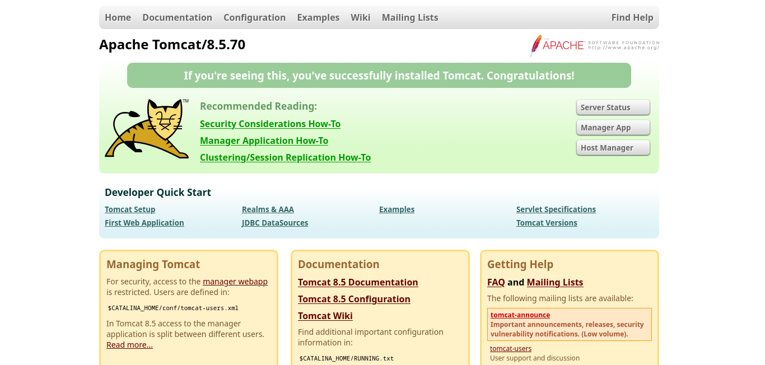
Task: Click the FAQ link in Getting Help
Action: 496,282
